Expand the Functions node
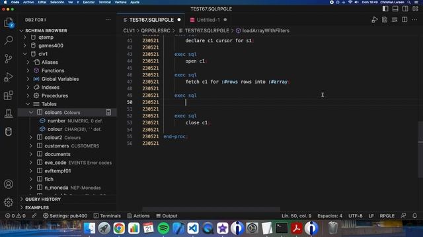Screen dimensions: 423x237 [28, 70]
